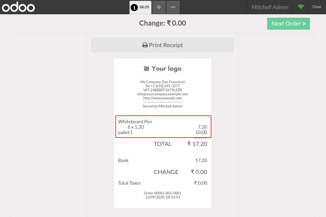Click the printer icon on Print Receipt

[x=145, y=45]
